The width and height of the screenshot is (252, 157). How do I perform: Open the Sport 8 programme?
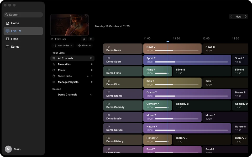[x=240, y=60]
